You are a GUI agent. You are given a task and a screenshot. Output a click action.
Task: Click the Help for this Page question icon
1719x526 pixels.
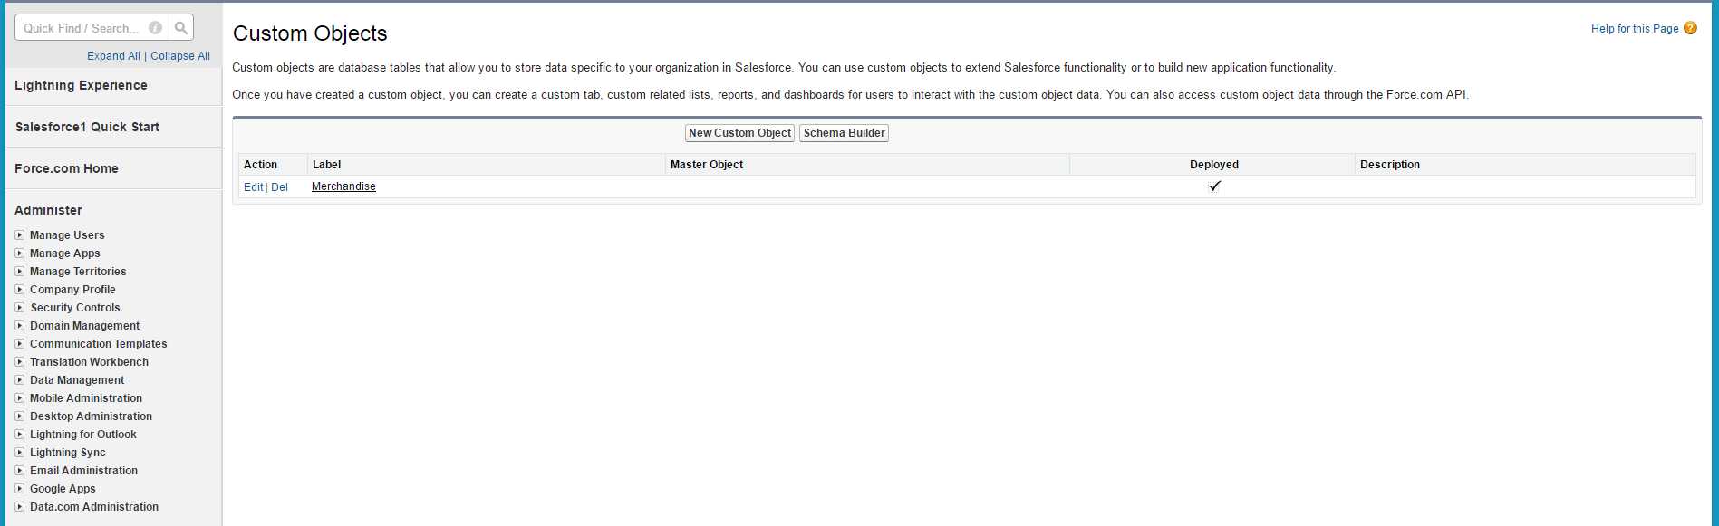tap(1690, 28)
